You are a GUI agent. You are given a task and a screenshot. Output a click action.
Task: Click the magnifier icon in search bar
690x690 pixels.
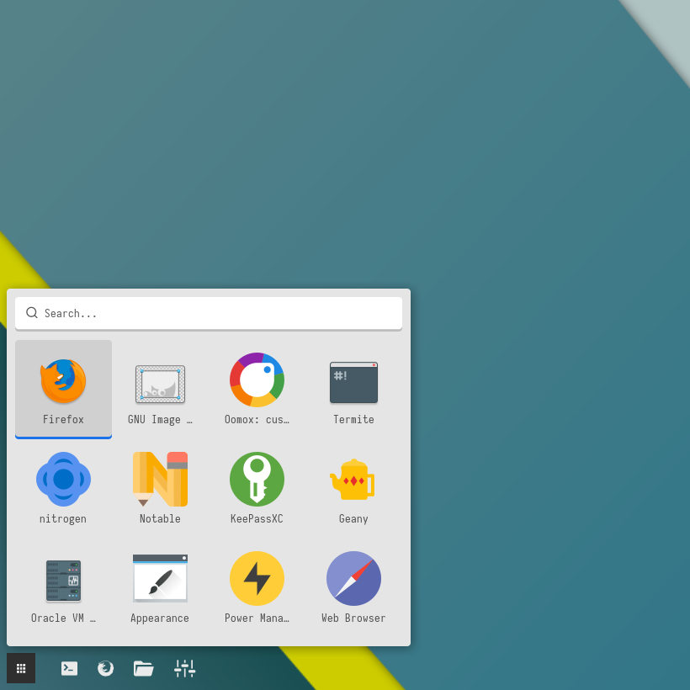tap(32, 312)
